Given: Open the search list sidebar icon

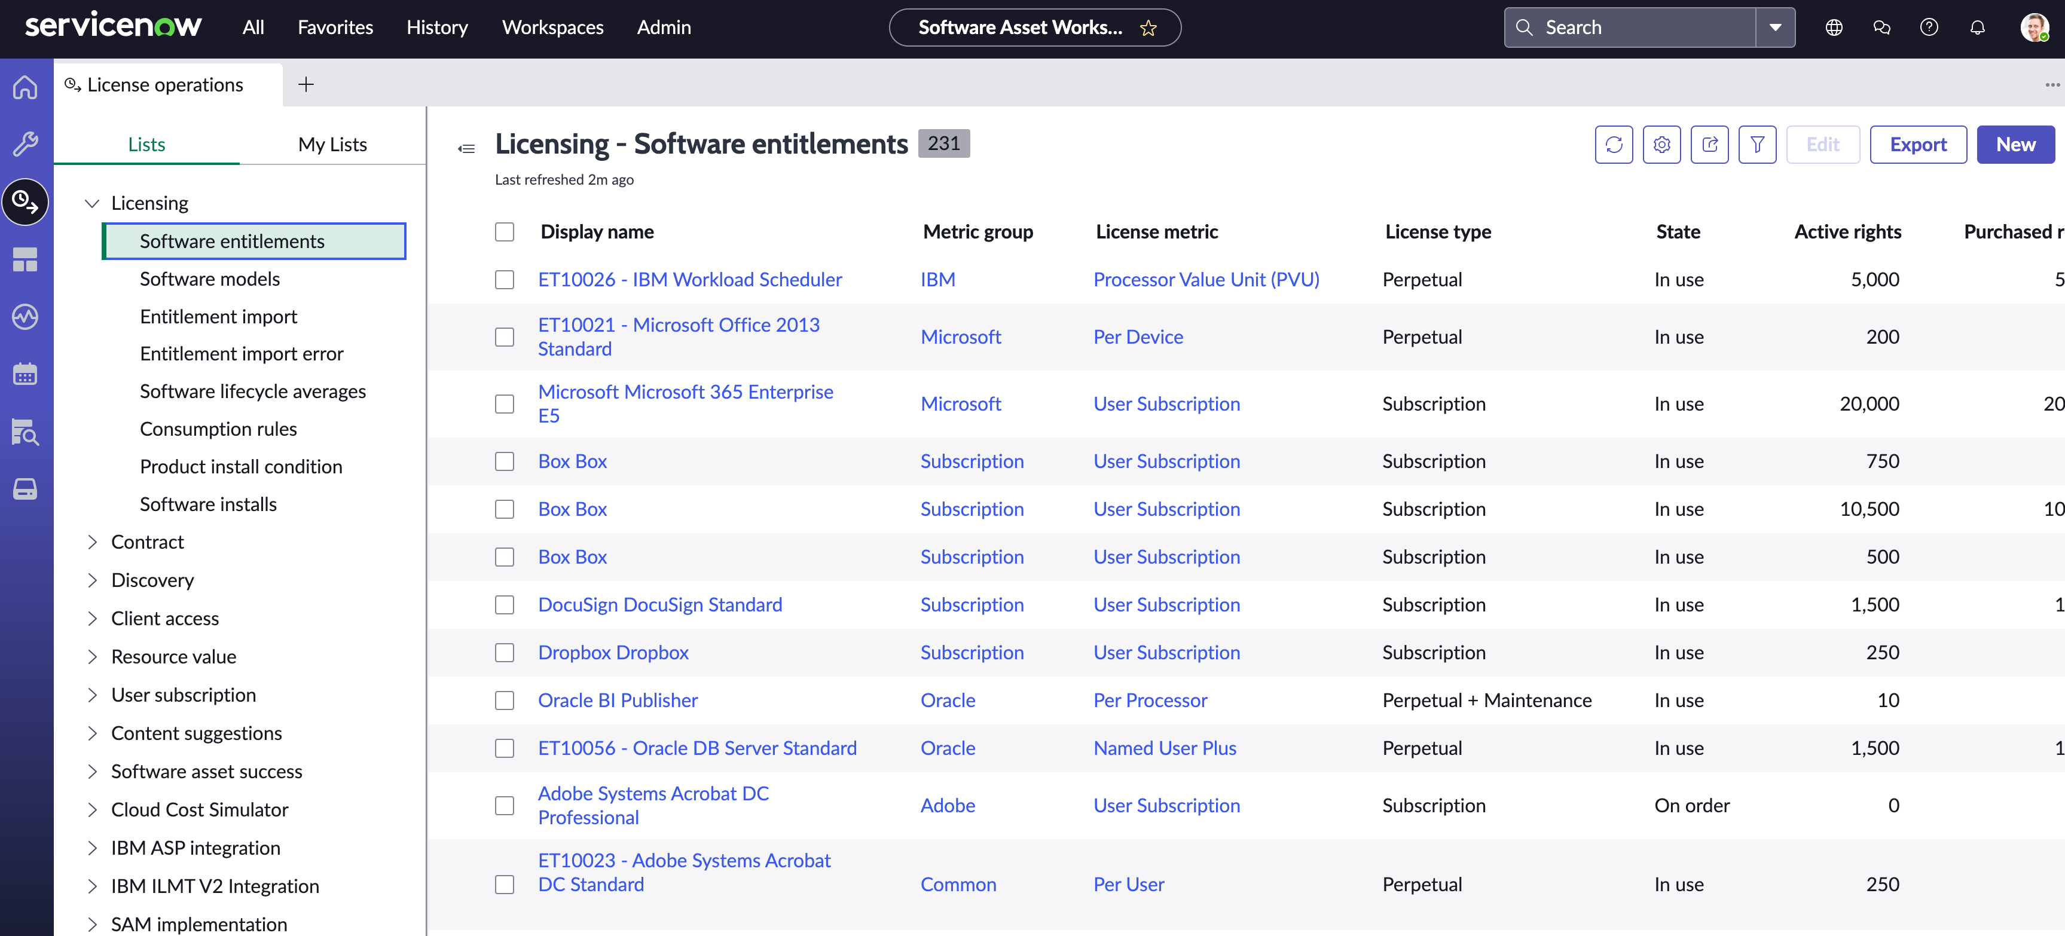Looking at the screenshot, I should pyautogui.click(x=26, y=432).
